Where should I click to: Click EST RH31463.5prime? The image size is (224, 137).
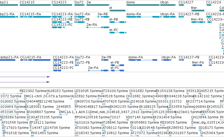[33, 136]
